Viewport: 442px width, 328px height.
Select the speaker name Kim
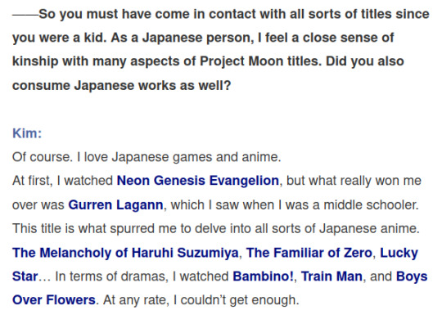(x=27, y=133)
